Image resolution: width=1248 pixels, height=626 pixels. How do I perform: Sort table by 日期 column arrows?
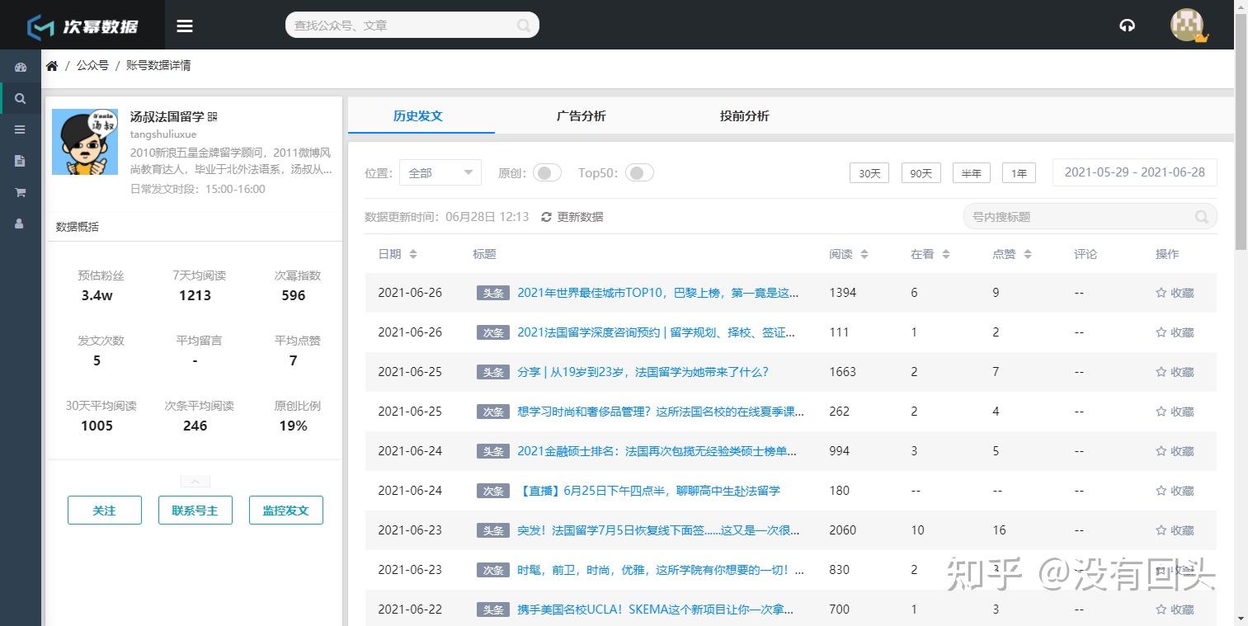tap(413, 254)
